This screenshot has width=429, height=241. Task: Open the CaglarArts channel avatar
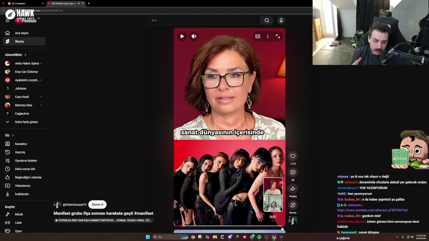(x=7, y=113)
